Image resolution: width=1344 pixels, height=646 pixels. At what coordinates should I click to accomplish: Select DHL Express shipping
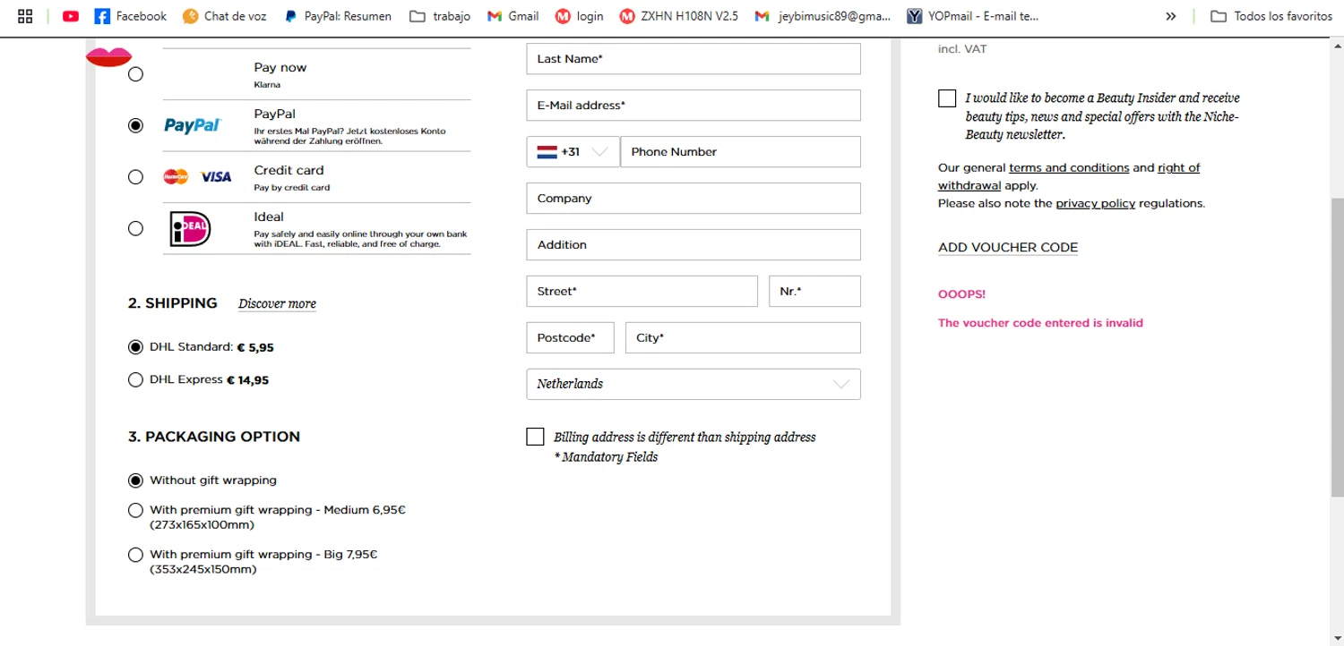tap(135, 379)
